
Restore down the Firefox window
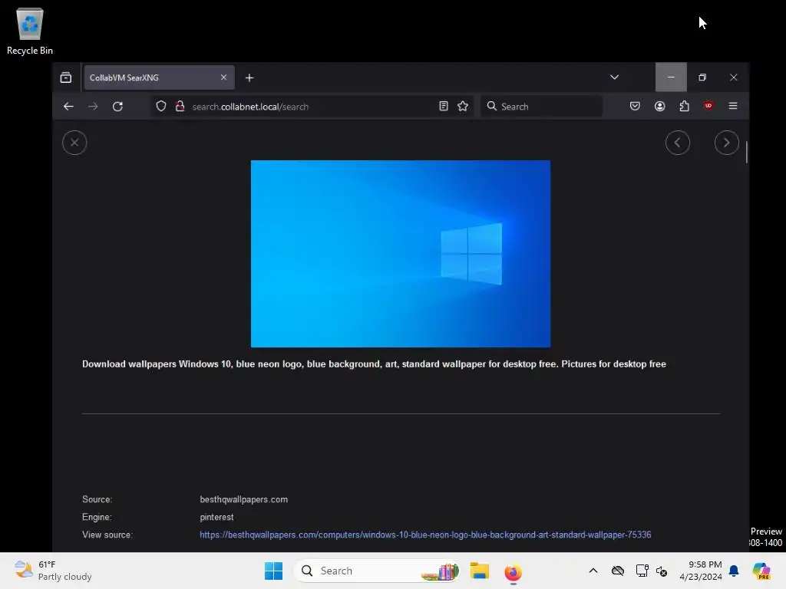pos(702,77)
